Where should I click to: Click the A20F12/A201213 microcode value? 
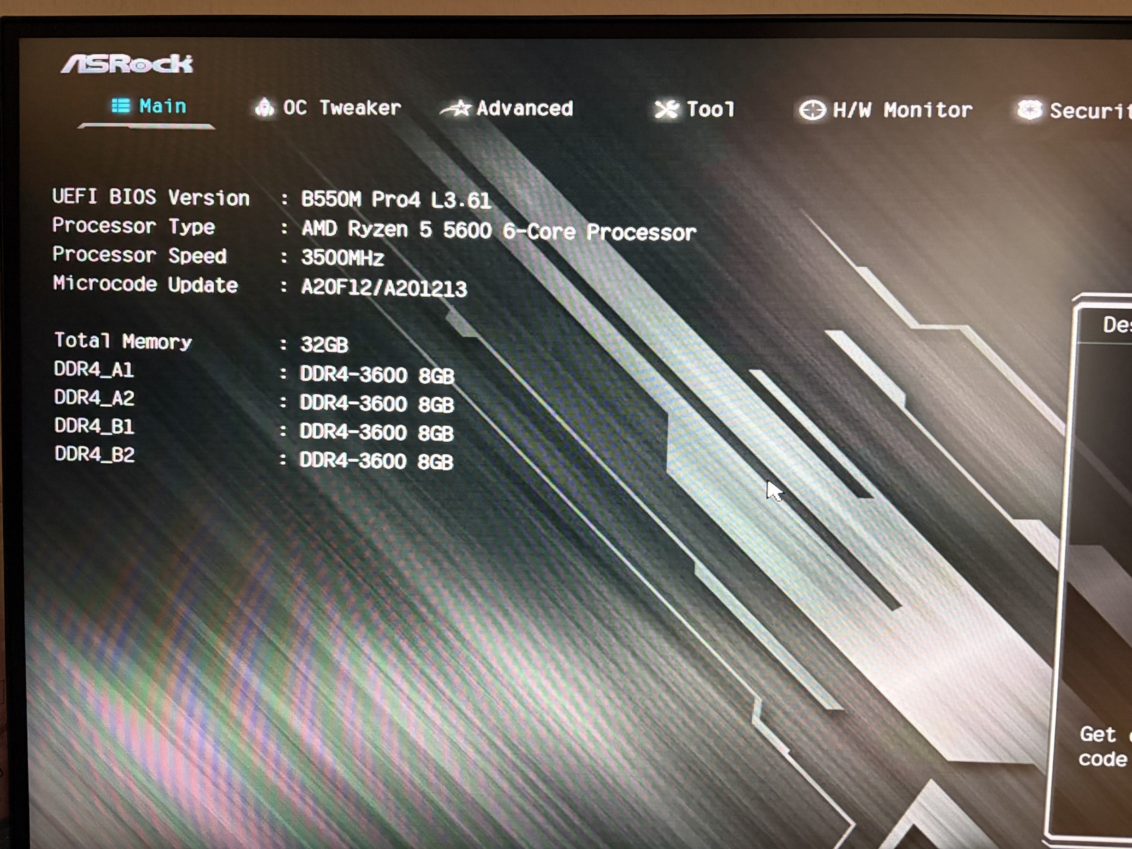(384, 288)
